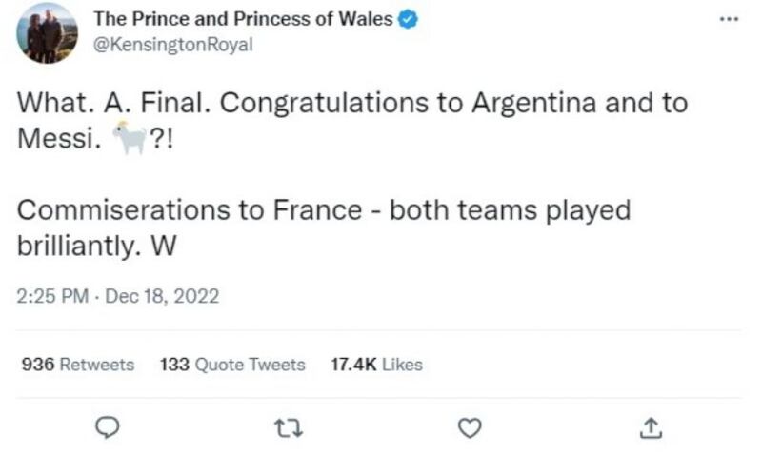Click the @KensingtonRoyal handle

coord(172,45)
